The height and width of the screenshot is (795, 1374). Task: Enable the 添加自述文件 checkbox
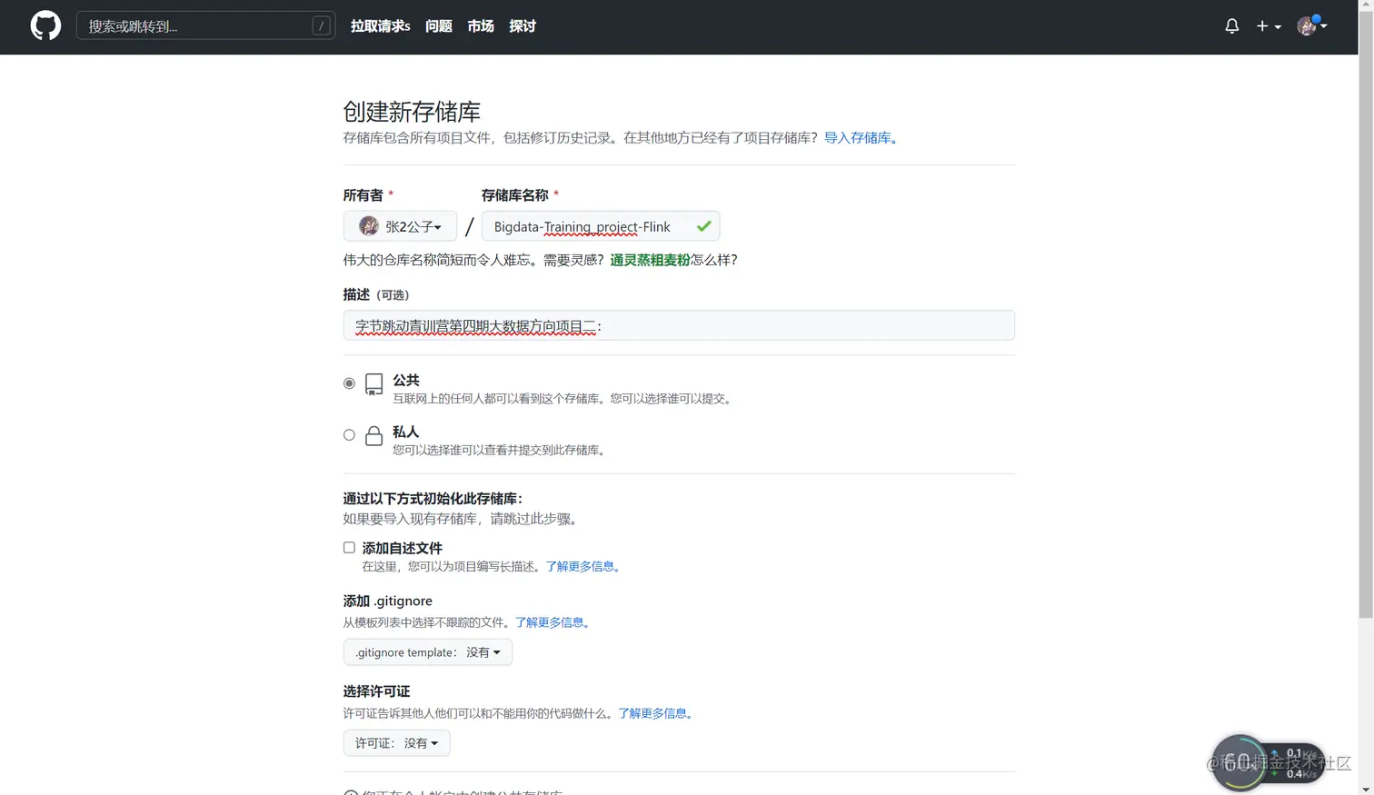pyautogui.click(x=348, y=547)
